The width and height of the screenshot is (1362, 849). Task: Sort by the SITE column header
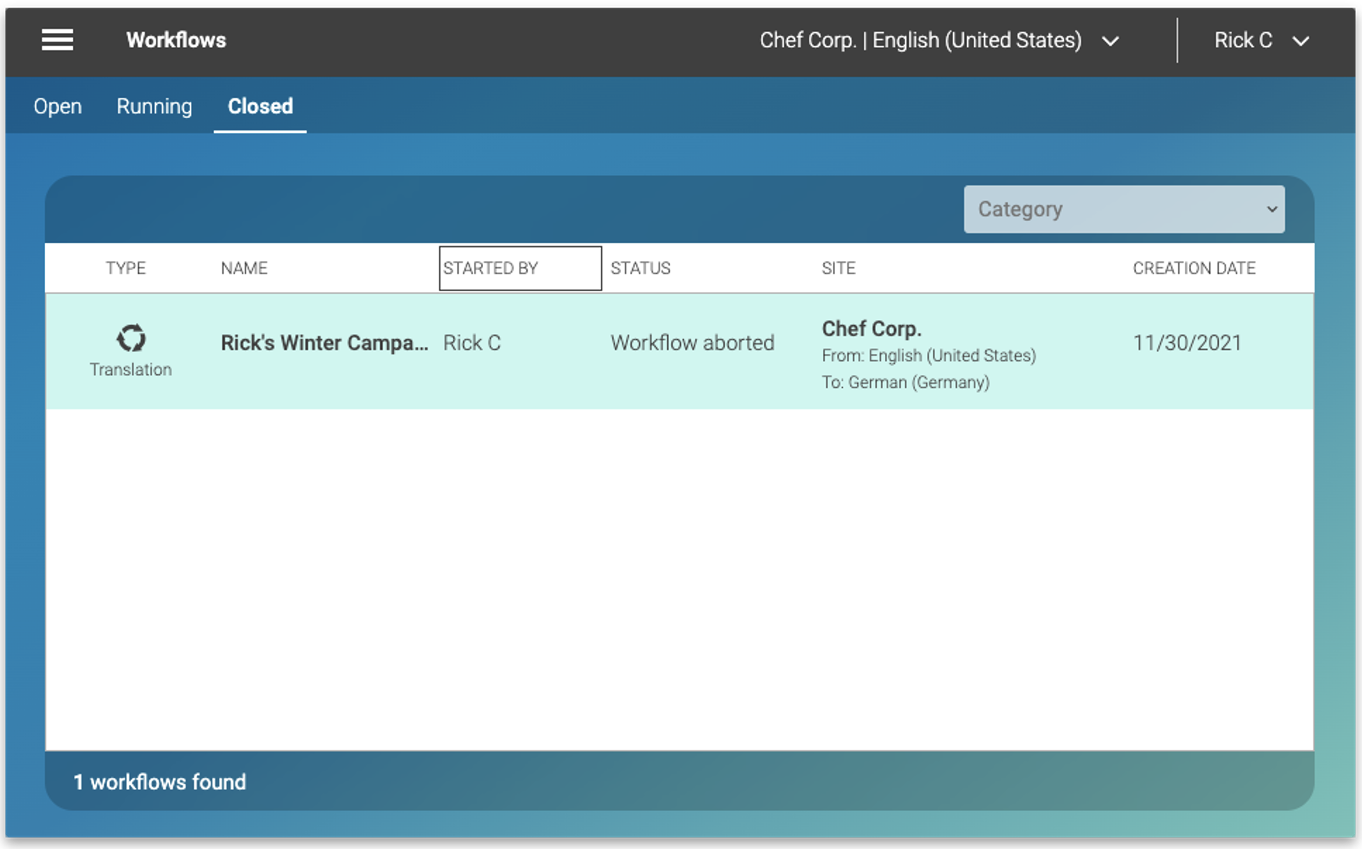click(838, 268)
